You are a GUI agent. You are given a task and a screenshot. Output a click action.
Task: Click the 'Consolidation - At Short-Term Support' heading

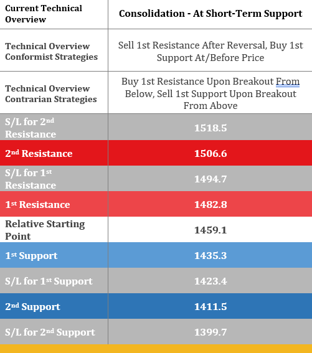[x=210, y=14]
